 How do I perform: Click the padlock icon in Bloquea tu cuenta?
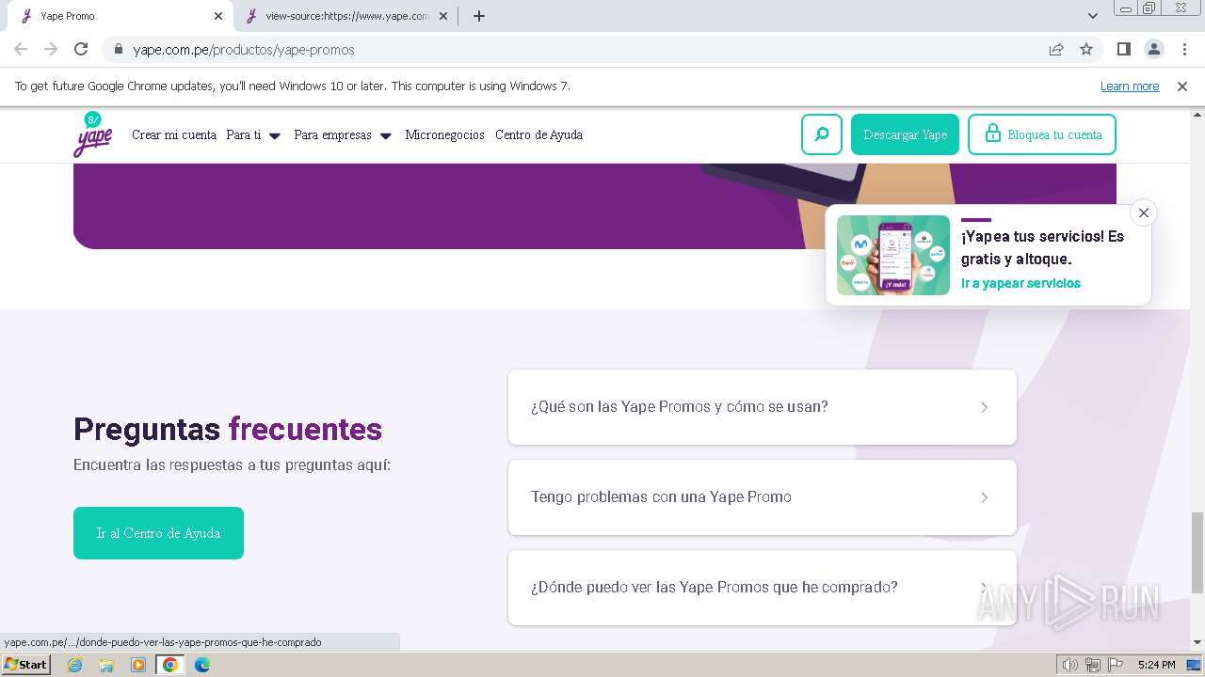click(x=992, y=134)
